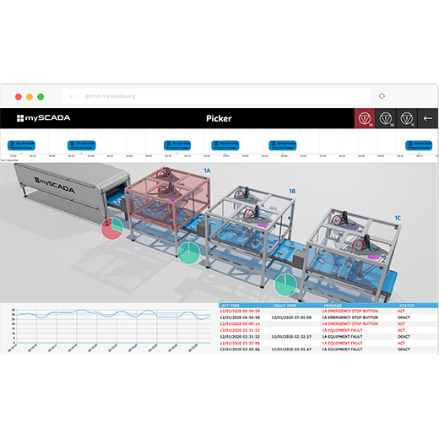
Task: Click the macOS yellow minimize dot
Action: (30, 97)
